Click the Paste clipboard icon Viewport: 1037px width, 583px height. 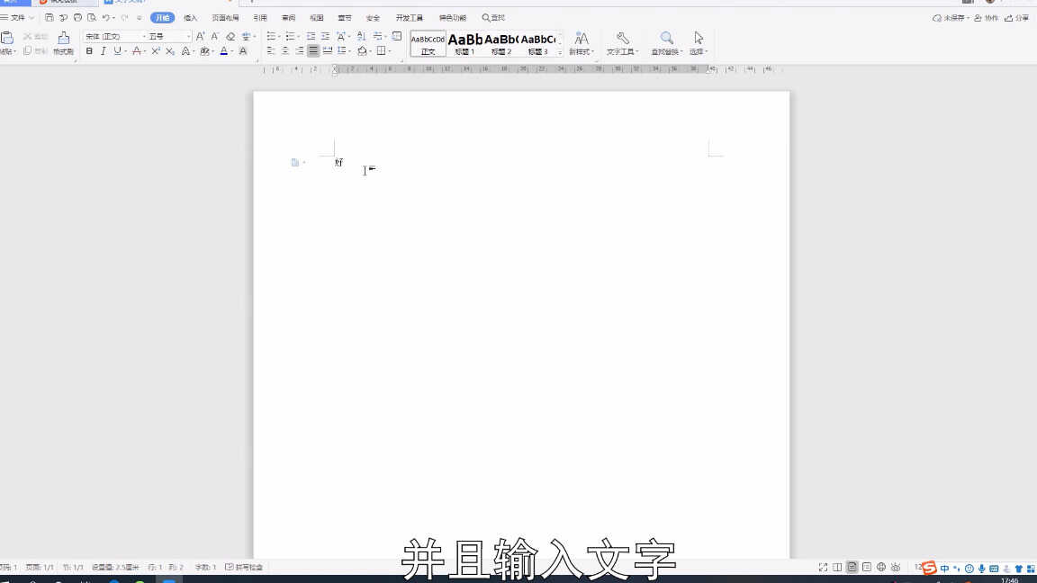click(7, 39)
